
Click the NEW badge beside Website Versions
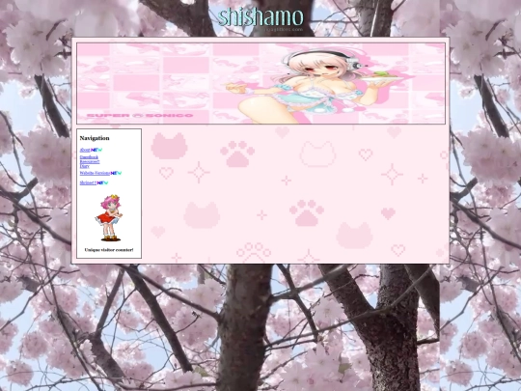(116, 173)
